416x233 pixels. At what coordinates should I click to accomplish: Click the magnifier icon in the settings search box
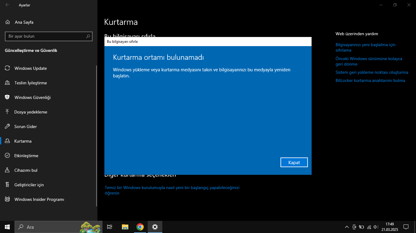[88, 36]
